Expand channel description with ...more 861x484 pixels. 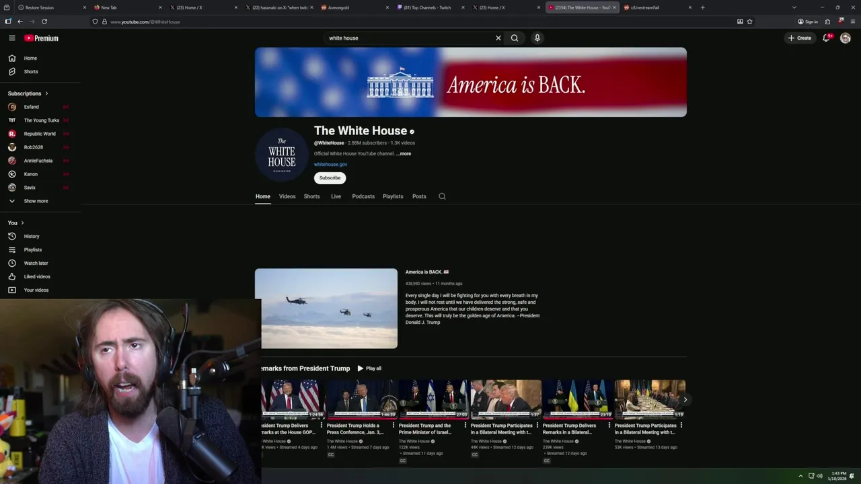click(404, 154)
